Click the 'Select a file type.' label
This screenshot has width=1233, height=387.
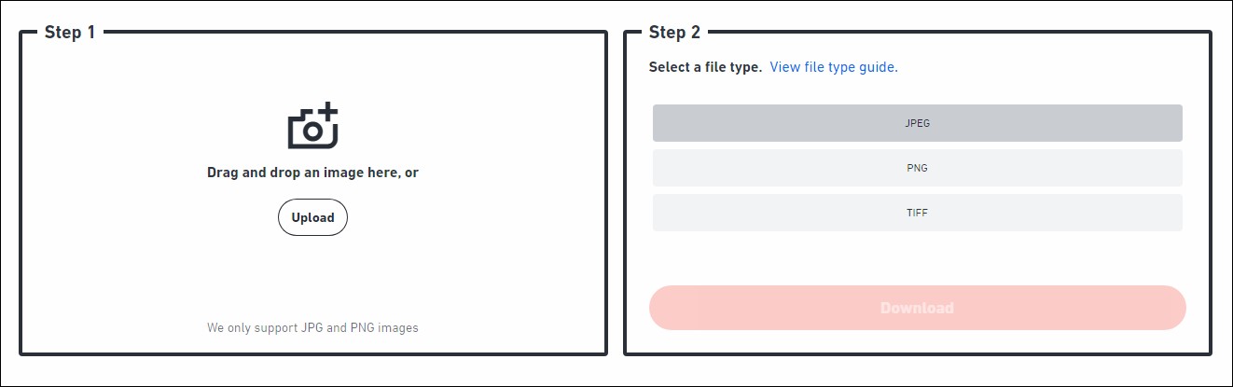point(705,67)
